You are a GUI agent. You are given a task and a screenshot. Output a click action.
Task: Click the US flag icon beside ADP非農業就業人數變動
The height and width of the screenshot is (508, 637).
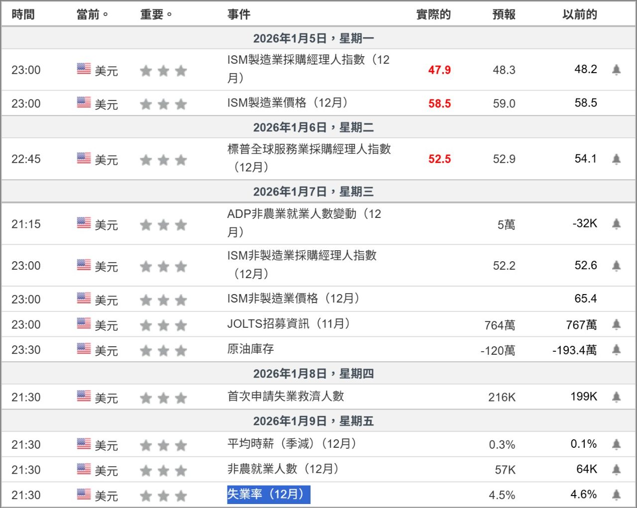83,224
